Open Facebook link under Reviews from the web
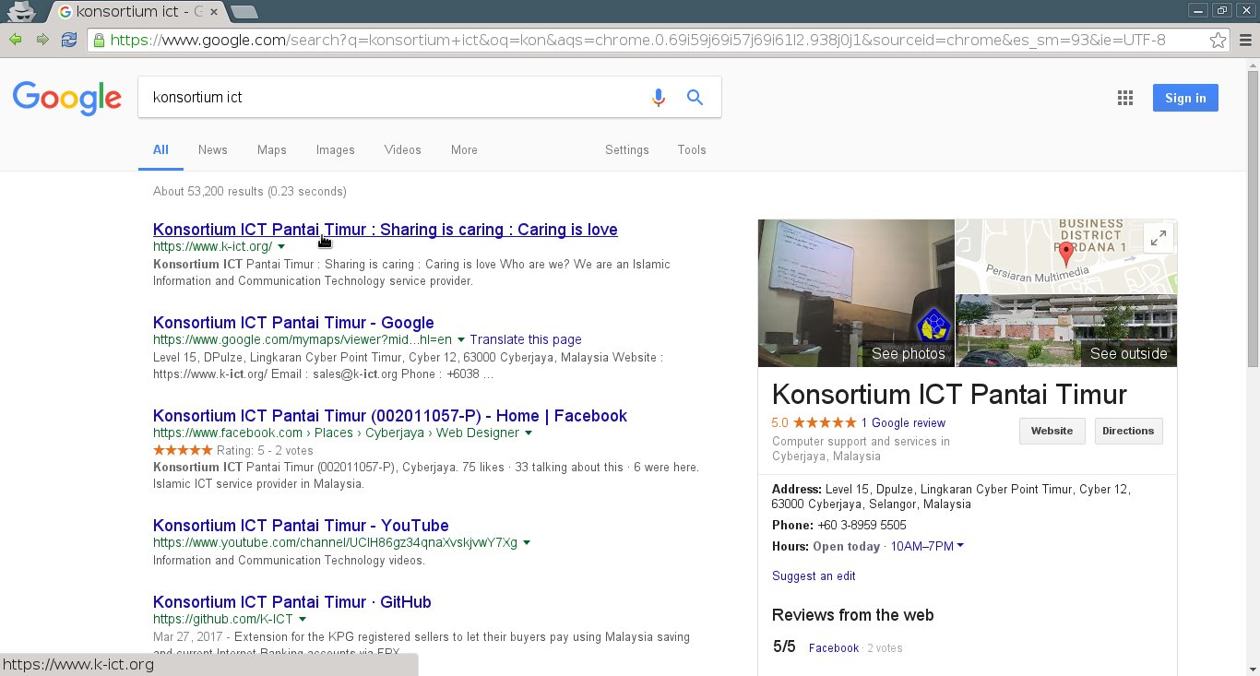Viewport: 1260px width, 676px height. coord(834,647)
